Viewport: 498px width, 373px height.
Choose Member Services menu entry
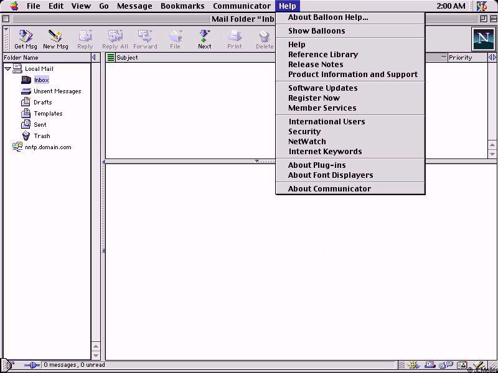[350, 108]
